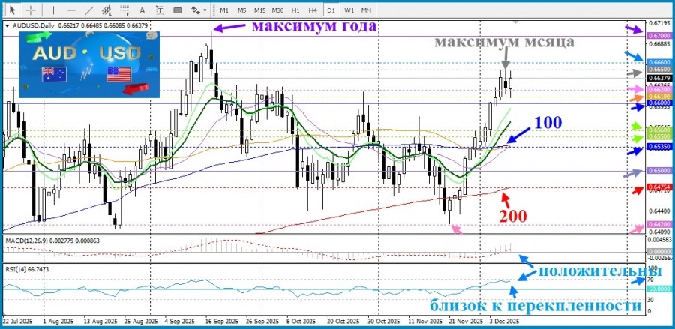
Task: Click the red '200' moving average label
Action: (513, 217)
